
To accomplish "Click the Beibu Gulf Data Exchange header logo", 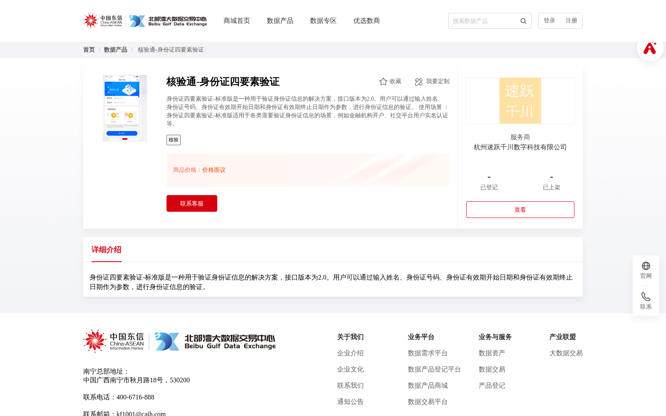I will [x=168, y=21].
